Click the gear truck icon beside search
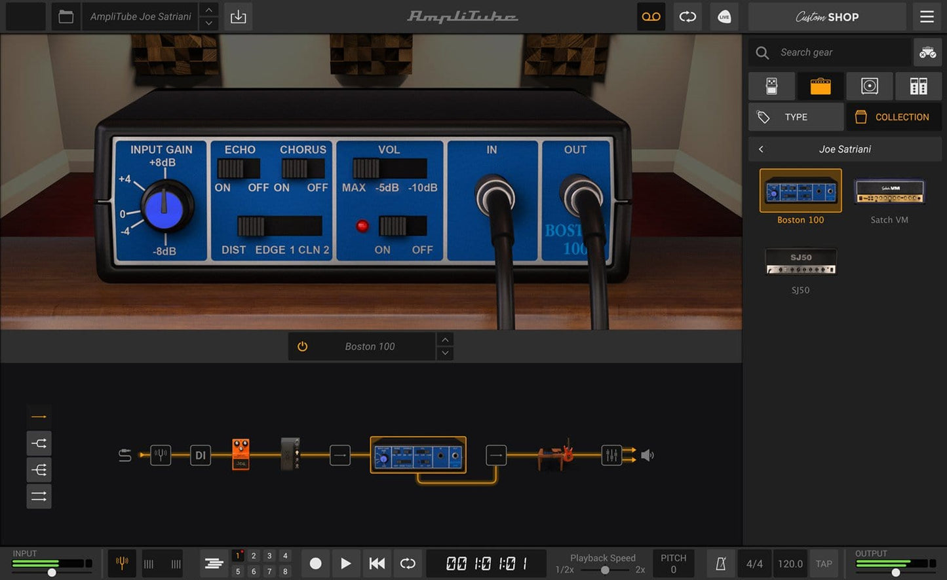Screen dimensions: 947x580 pos(927,52)
